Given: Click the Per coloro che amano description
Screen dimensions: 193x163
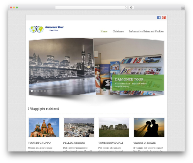Looking at the screenshot, I should [110, 148].
